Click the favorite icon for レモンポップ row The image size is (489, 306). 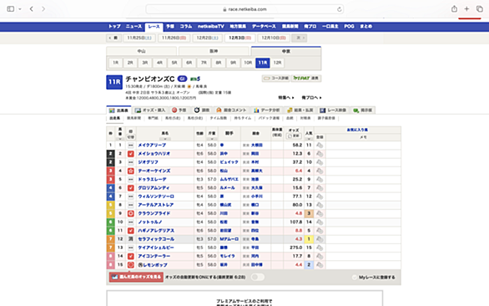pyautogui.click(x=320, y=265)
